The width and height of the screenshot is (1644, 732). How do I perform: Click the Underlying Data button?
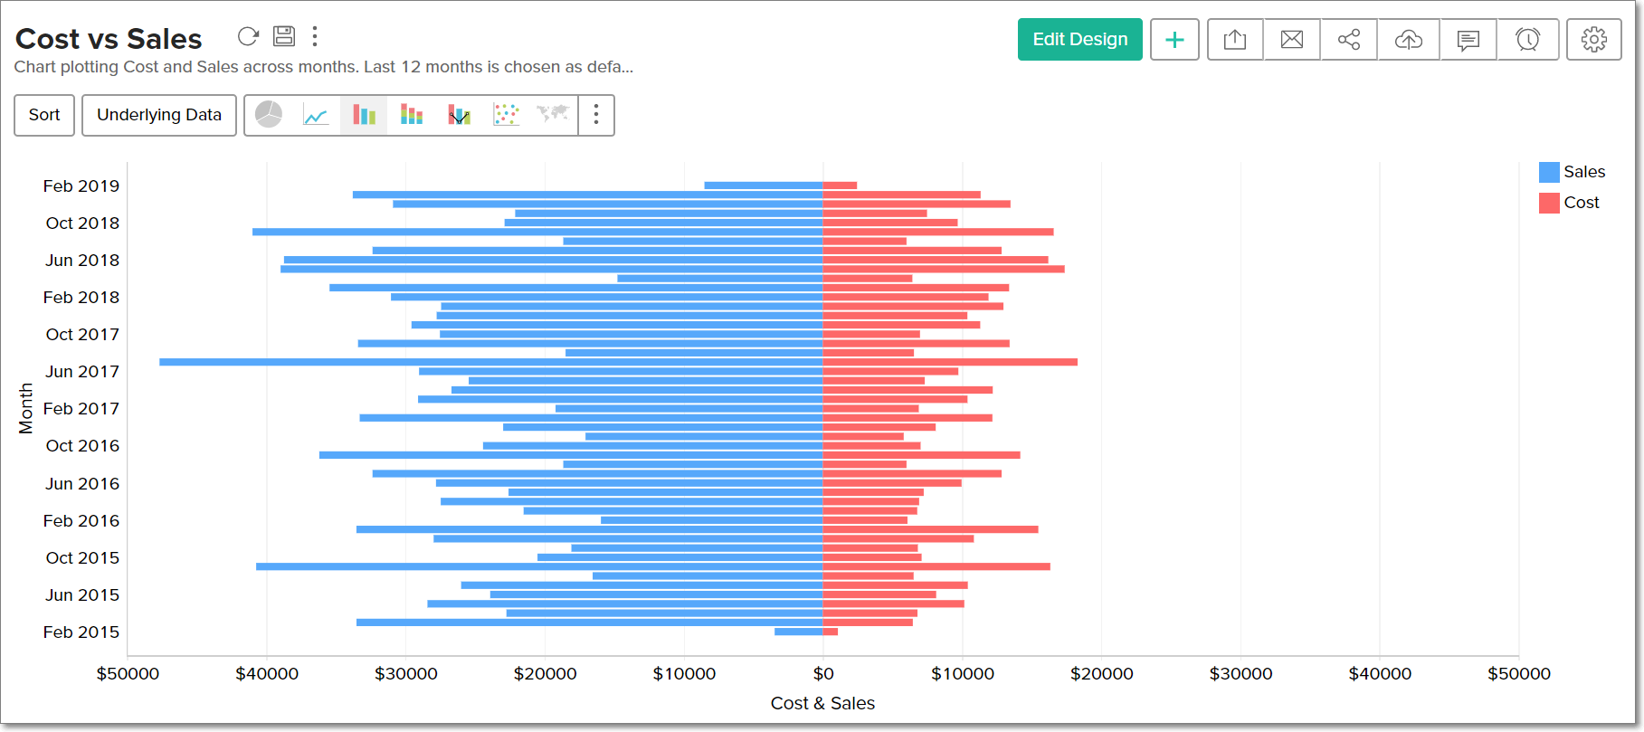pos(159,115)
